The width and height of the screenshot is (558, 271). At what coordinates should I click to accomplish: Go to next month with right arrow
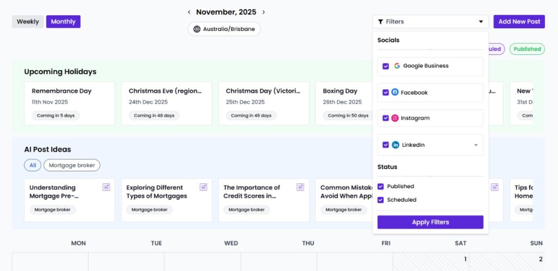click(264, 12)
